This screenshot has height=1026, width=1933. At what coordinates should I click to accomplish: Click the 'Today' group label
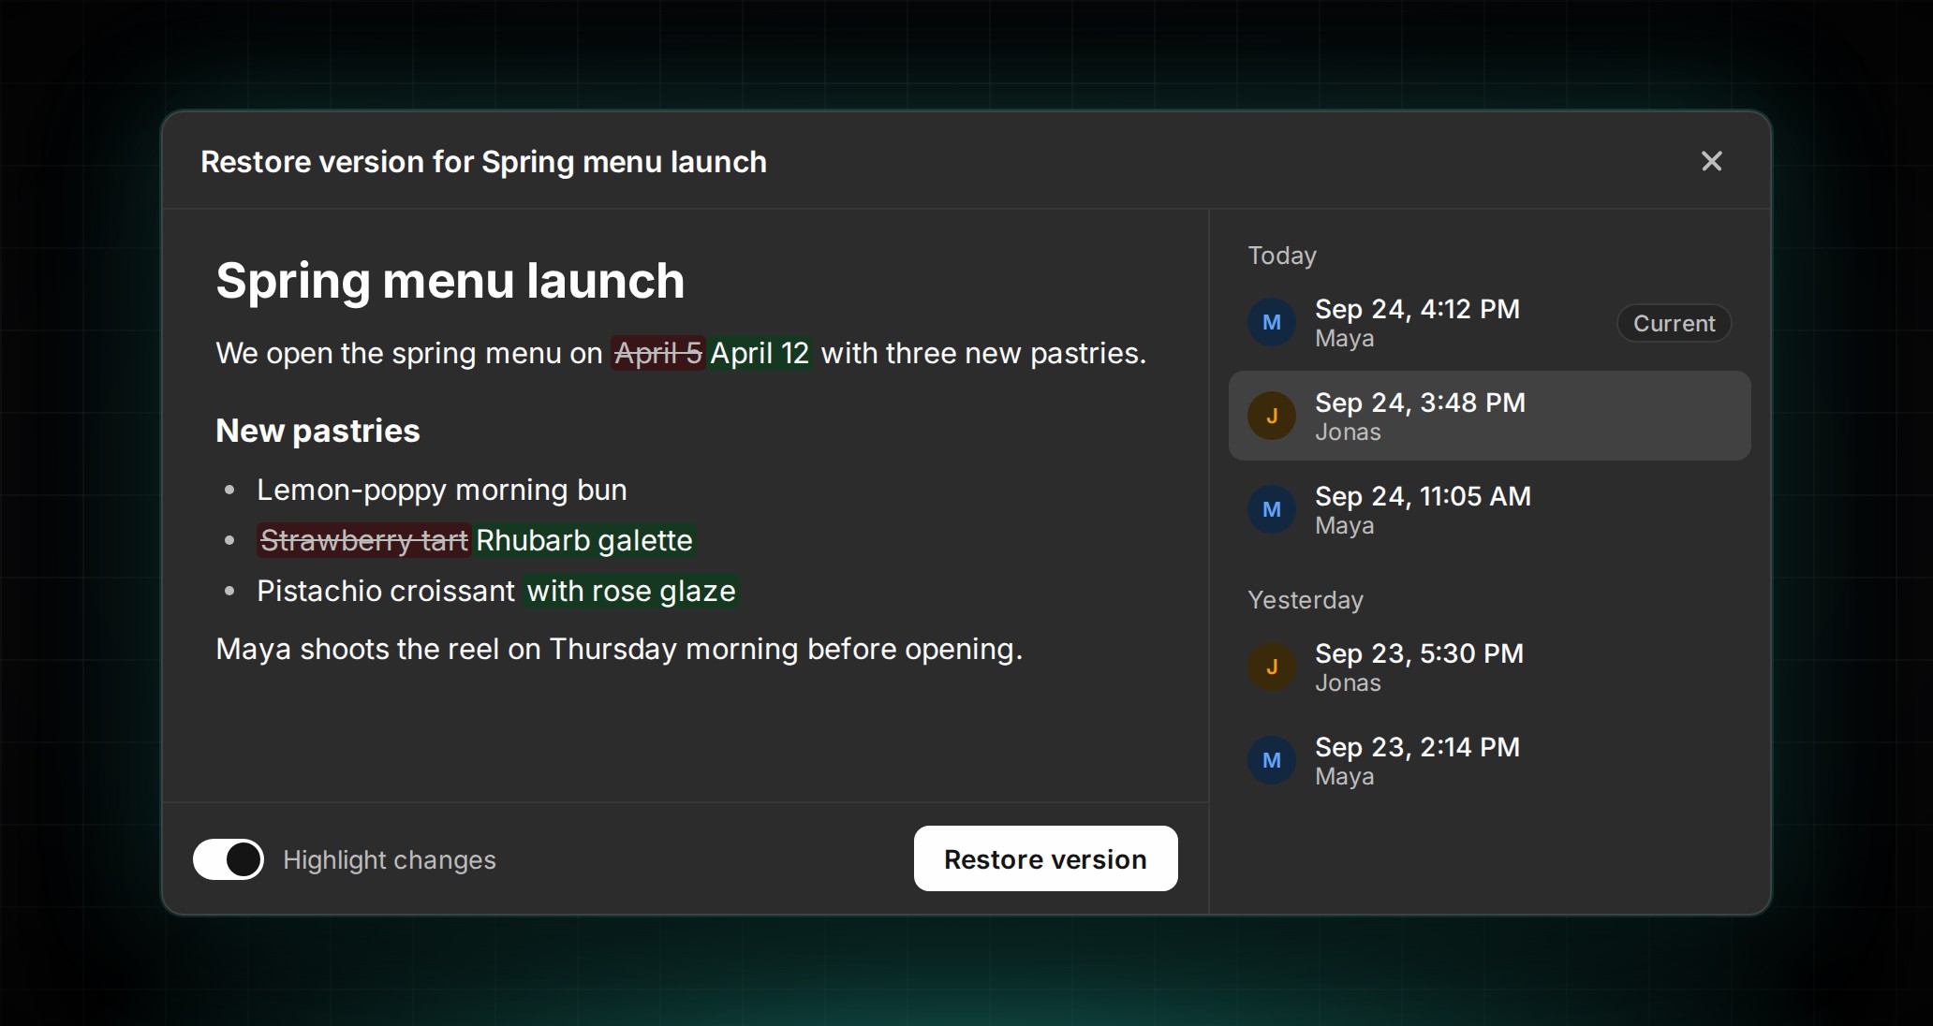(x=1282, y=256)
